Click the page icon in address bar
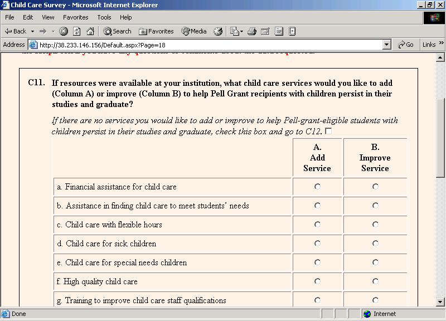446x321 pixels. click(x=33, y=45)
